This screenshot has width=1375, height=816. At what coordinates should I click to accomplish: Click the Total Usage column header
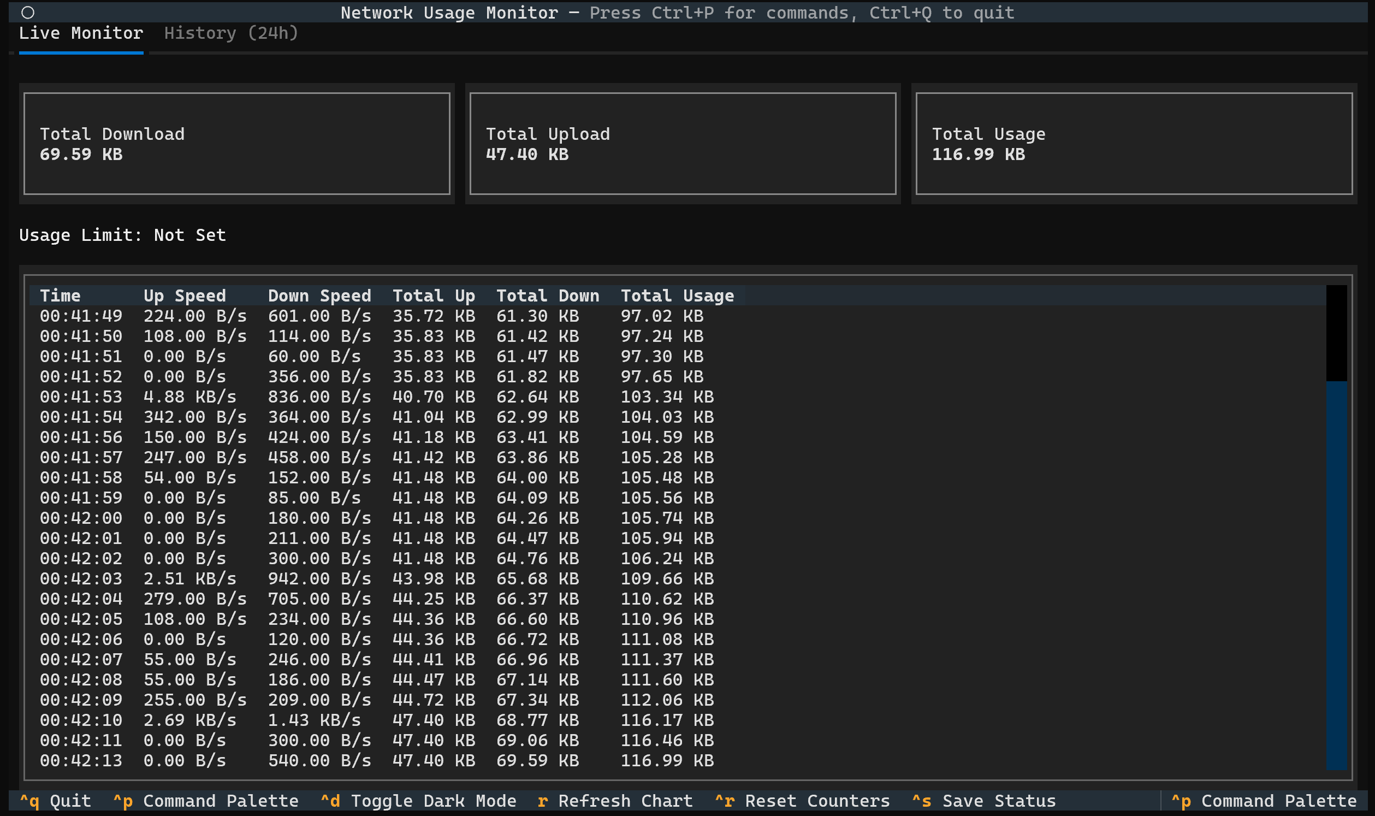[677, 296]
